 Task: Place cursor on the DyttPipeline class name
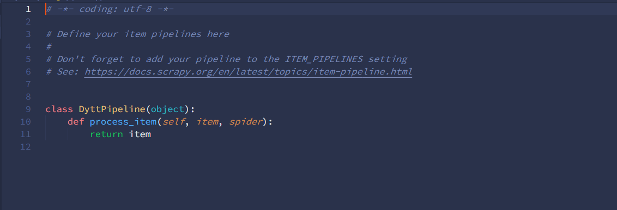click(112, 109)
